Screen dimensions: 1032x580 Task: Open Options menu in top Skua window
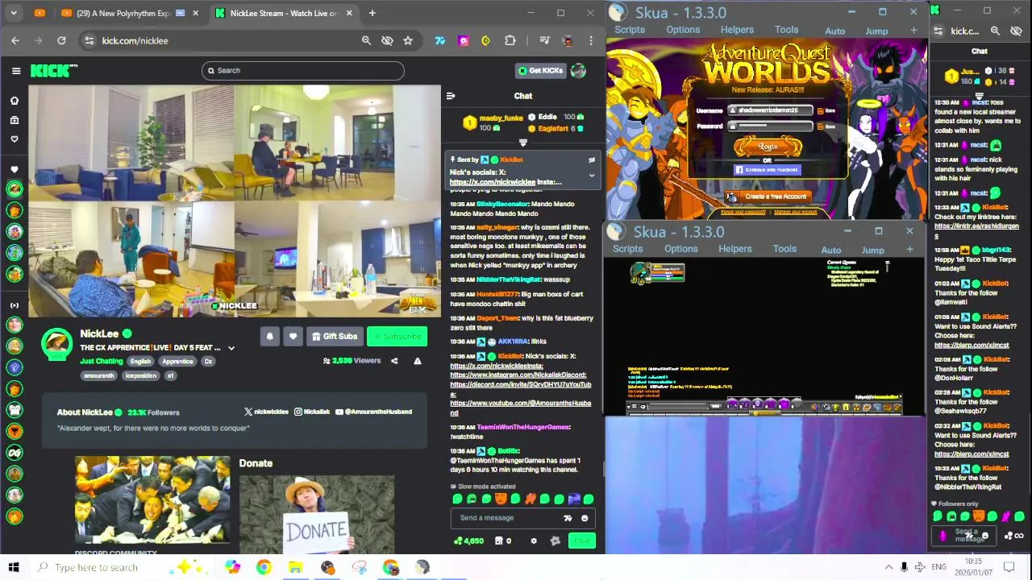683,30
